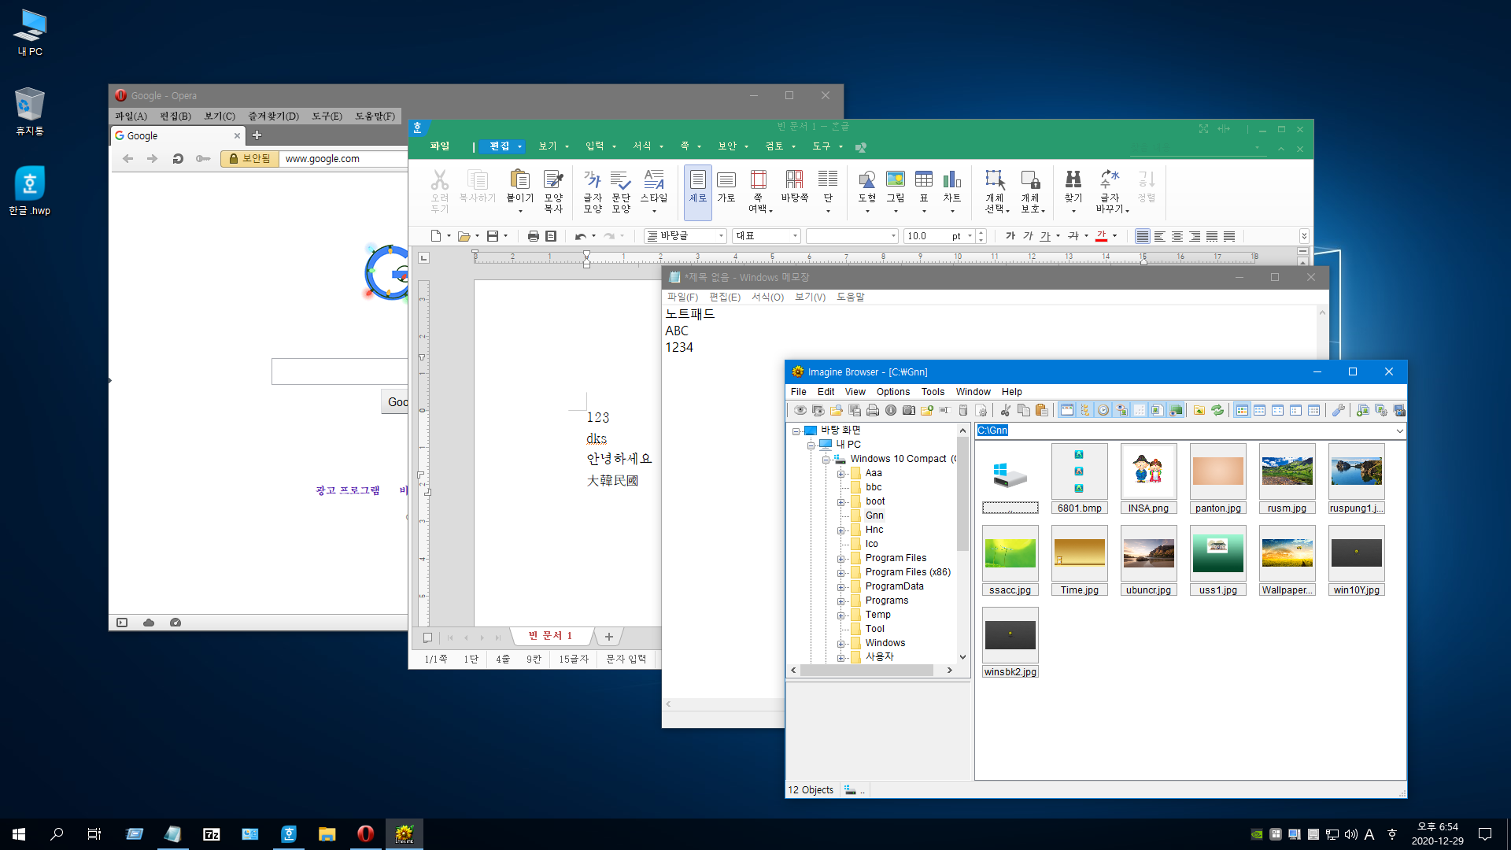Open the wrench settings icon in Imagine
The width and height of the screenshot is (1511, 850).
tap(1338, 410)
